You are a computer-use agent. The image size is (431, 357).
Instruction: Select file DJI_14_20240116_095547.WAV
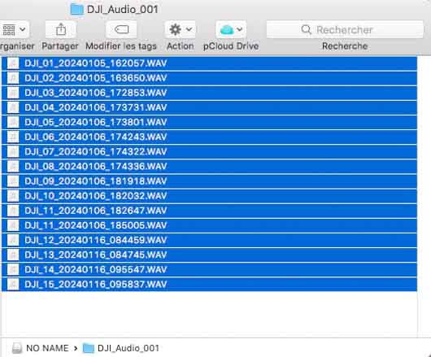point(209,270)
